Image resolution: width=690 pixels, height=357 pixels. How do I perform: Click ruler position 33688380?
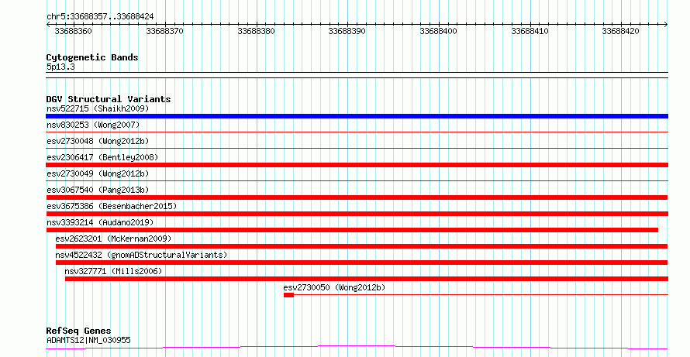256,31
